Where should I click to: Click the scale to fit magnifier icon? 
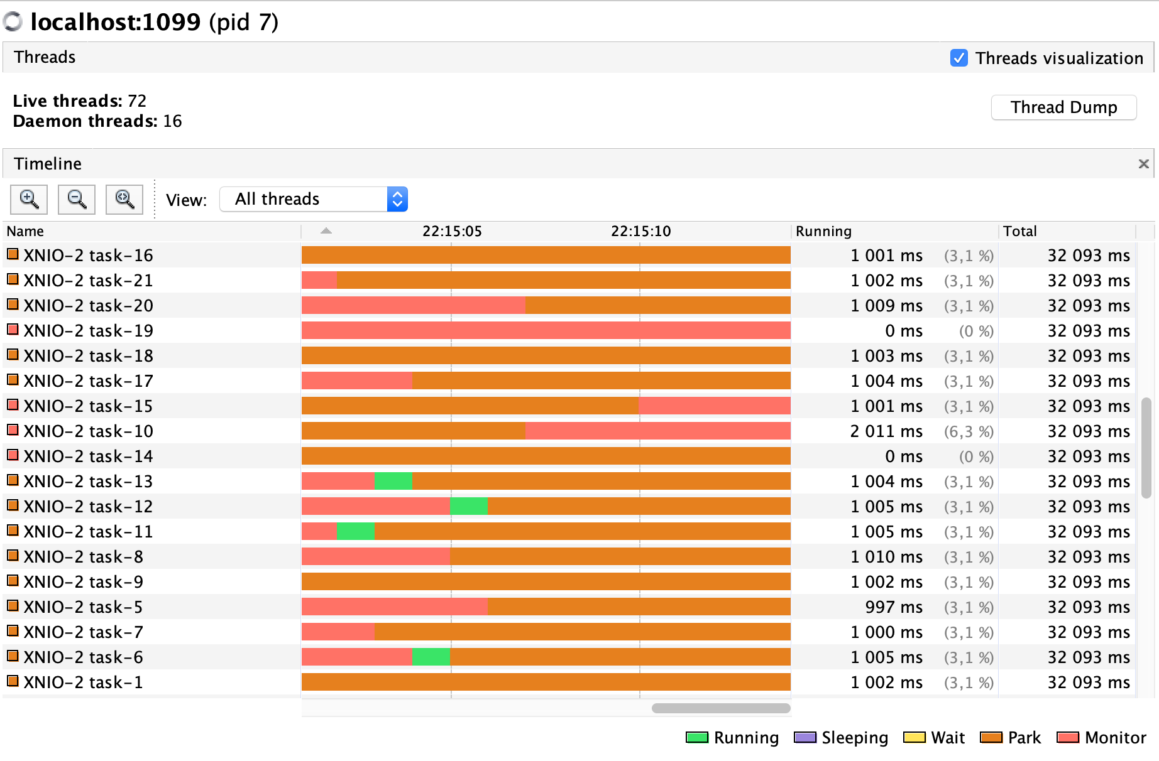click(124, 200)
